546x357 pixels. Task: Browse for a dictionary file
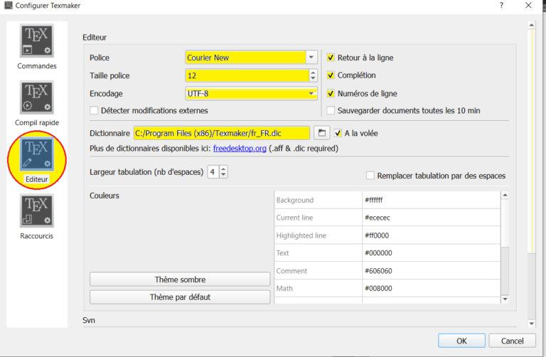pos(322,133)
